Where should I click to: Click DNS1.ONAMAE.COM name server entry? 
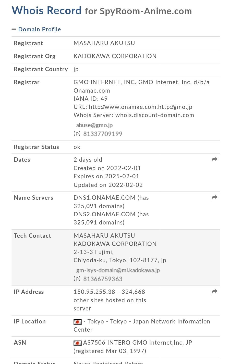(104, 198)
